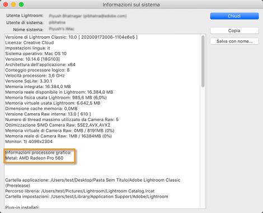
Task: Click the 'Versione di Lightroom Classic: 10.0' line
Action: pyautogui.click(x=71, y=37)
